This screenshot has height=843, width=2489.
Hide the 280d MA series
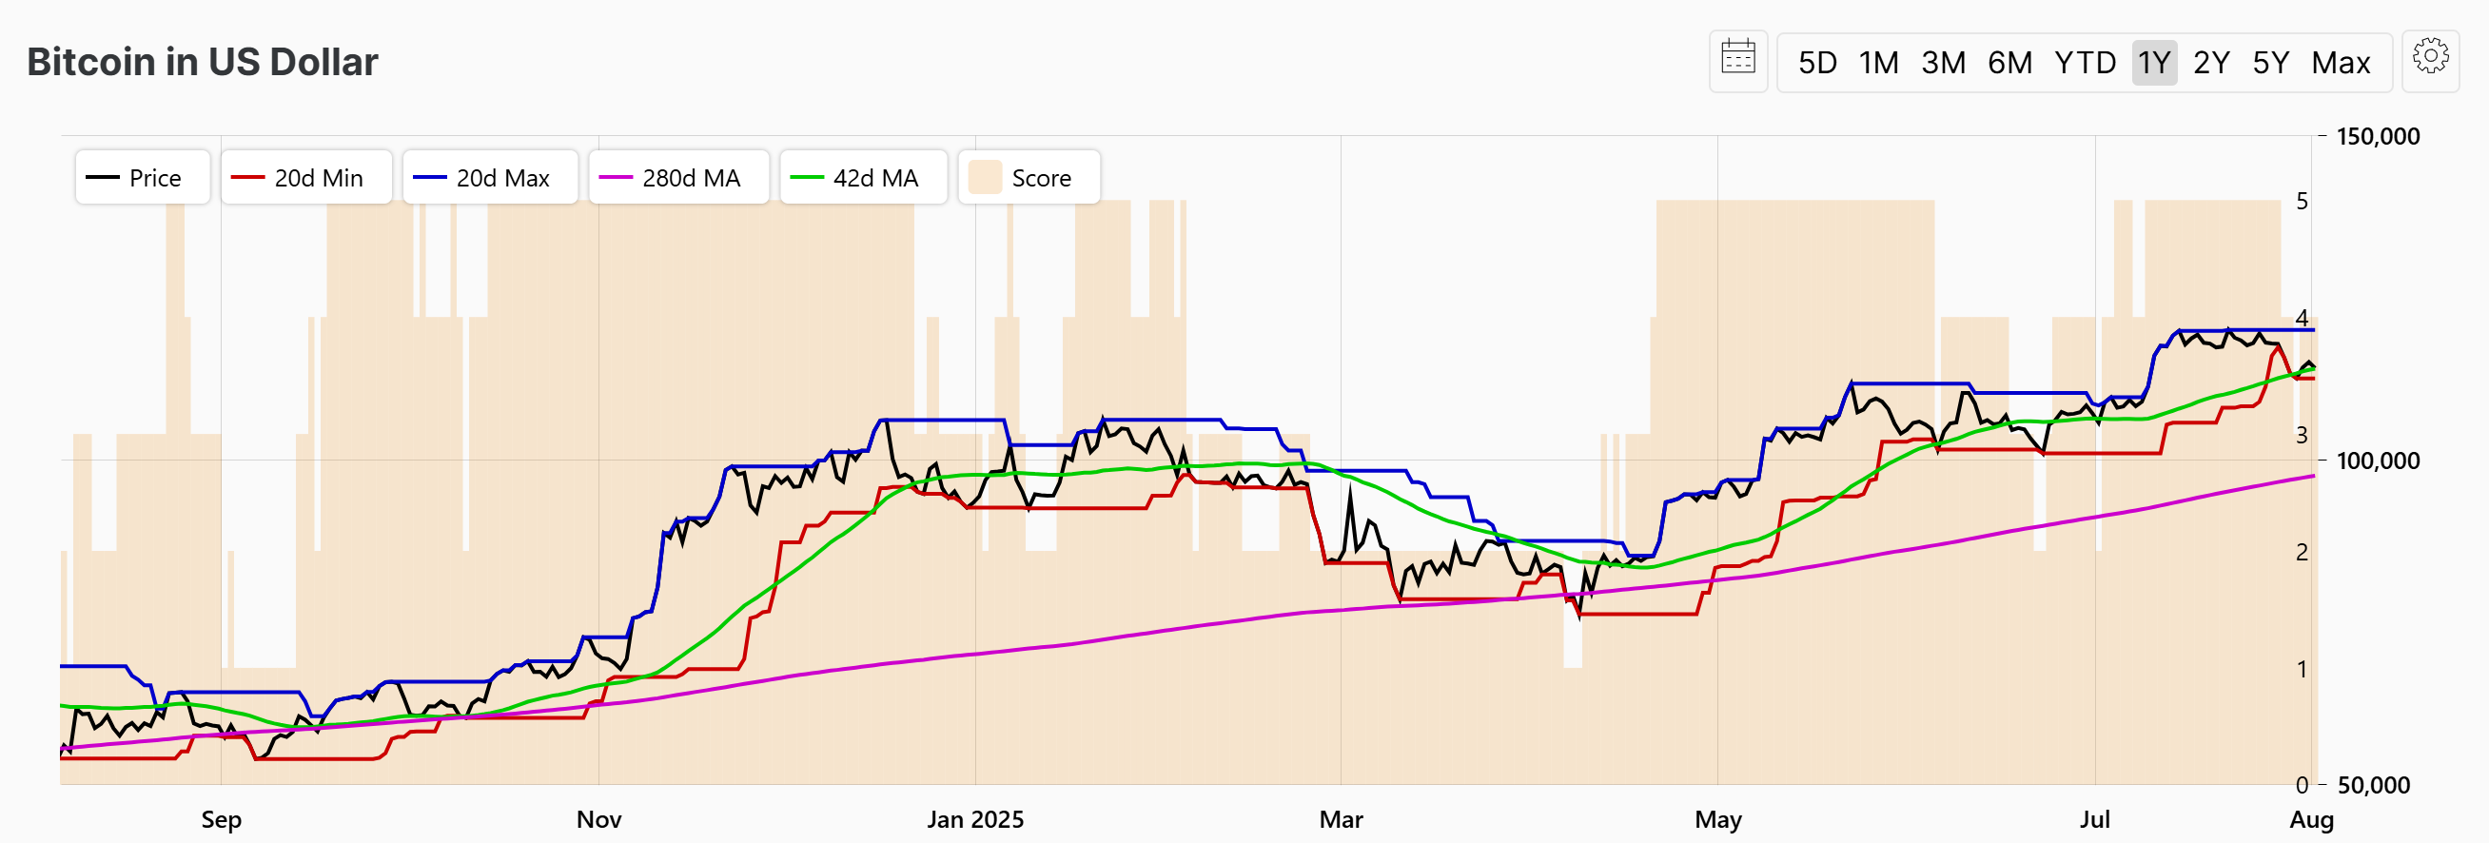(678, 178)
